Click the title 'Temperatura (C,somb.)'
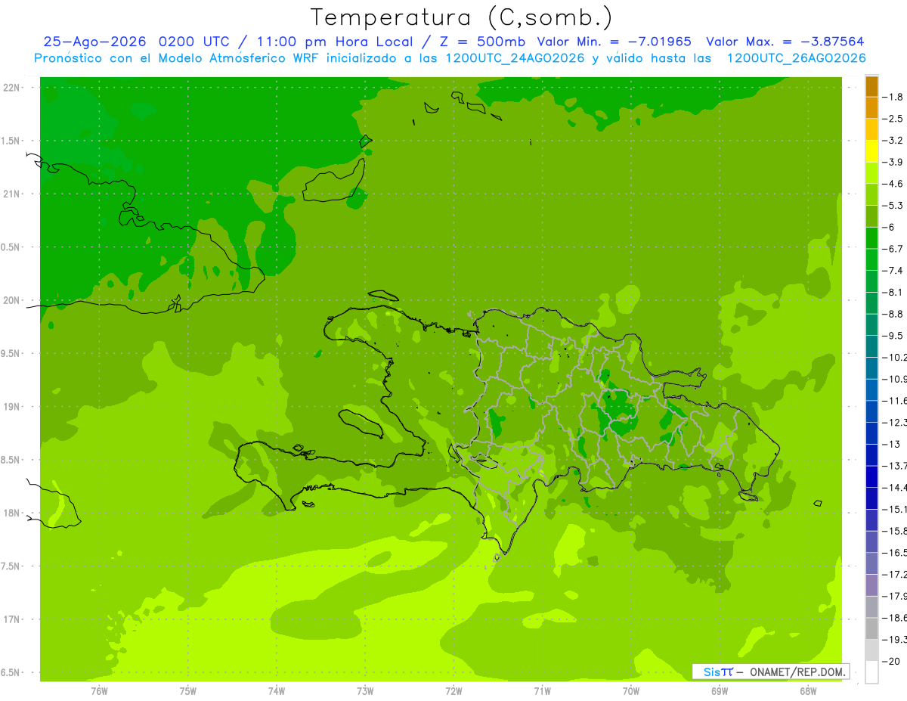The width and height of the screenshot is (907, 701). (x=462, y=17)
